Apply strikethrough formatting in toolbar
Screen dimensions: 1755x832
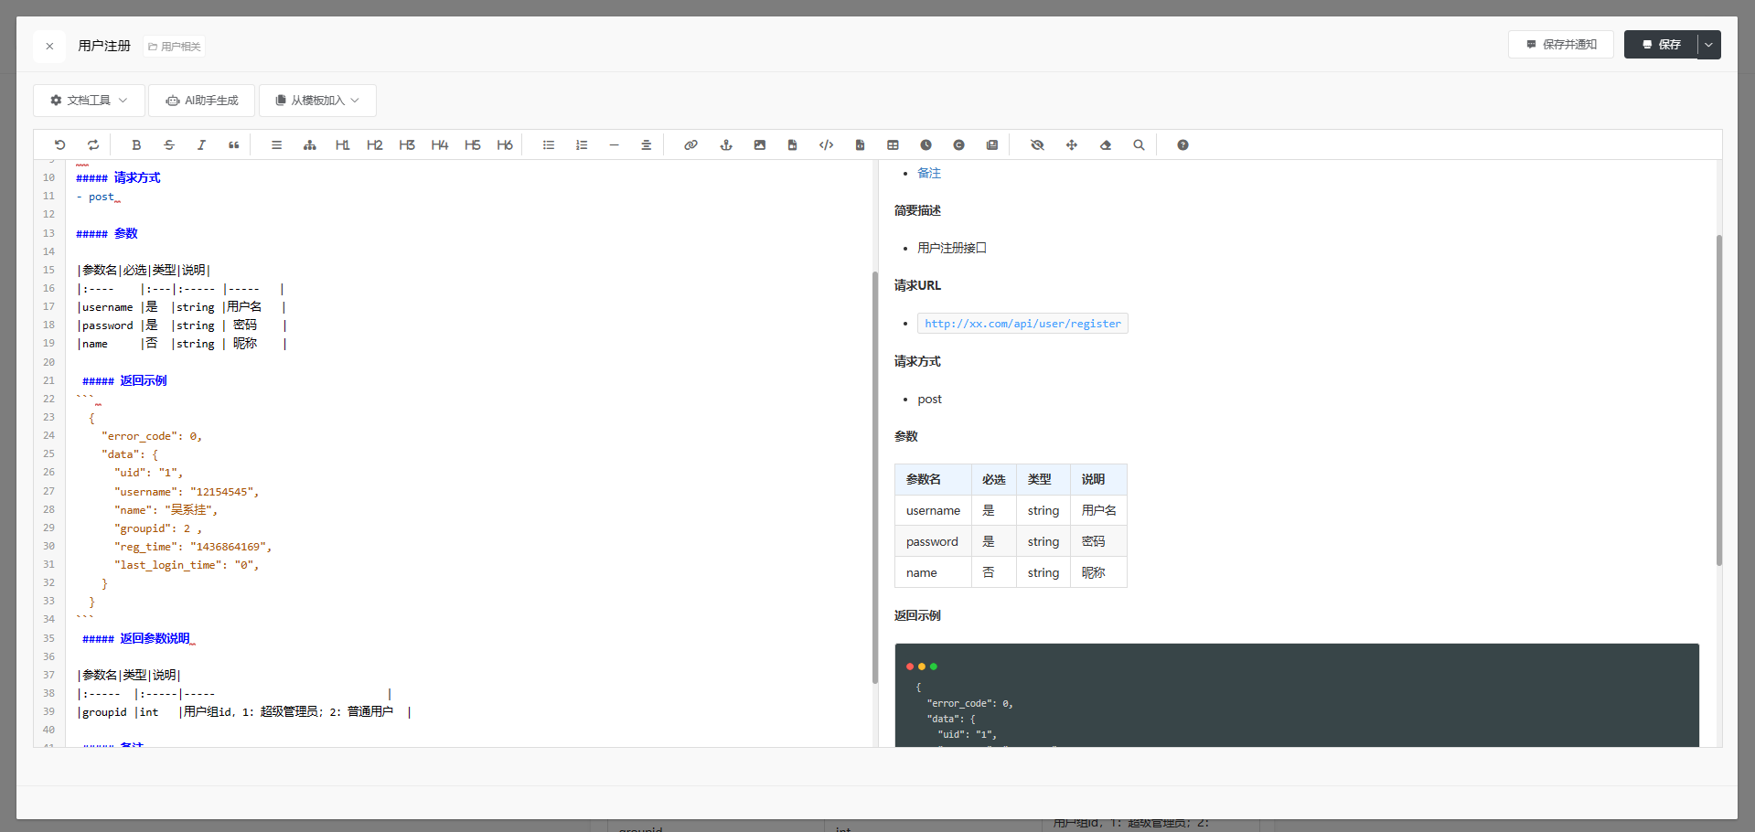click(x=169, y=145)
